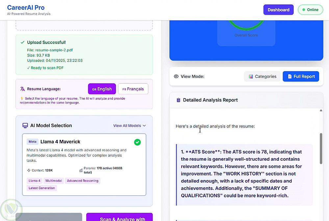Click the scroll up arrow in report panel
Screen dimensions: 329x221
point(321,110)
